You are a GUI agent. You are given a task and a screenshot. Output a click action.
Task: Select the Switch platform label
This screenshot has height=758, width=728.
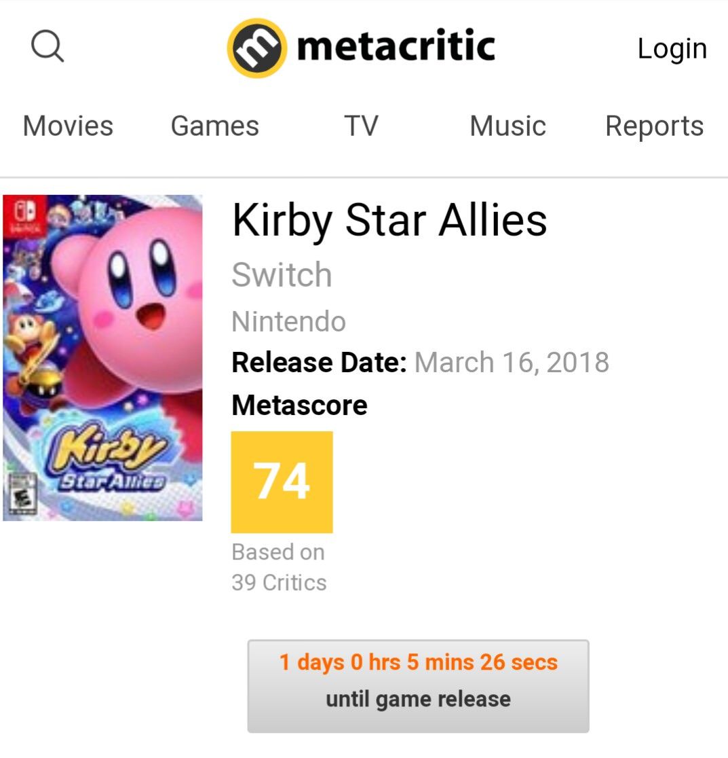tap(282, 275)
